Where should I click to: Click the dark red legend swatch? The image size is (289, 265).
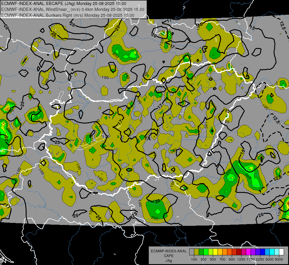pos(239,252)
